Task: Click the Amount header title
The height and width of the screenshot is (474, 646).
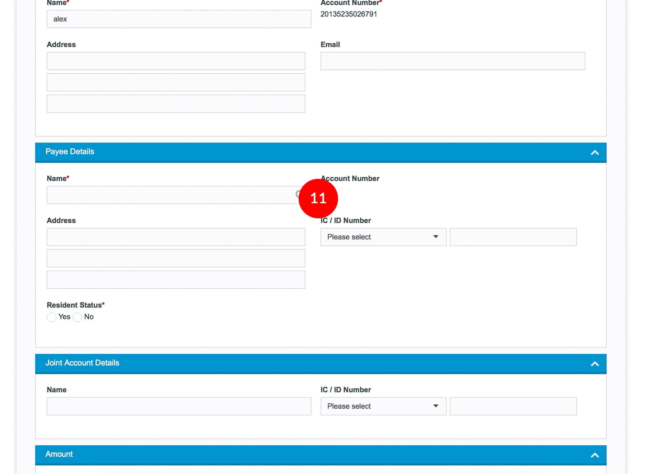Action: click(x=59, y=454)
